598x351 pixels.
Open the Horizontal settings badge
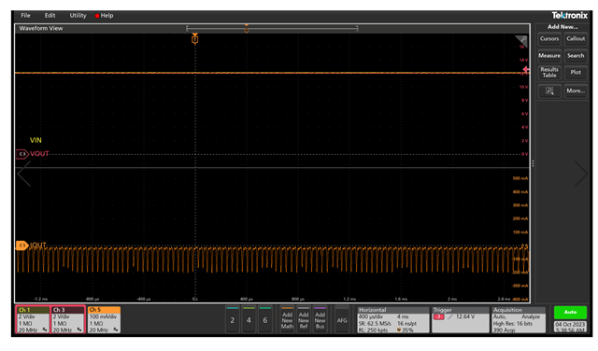[x=392, y=320]
